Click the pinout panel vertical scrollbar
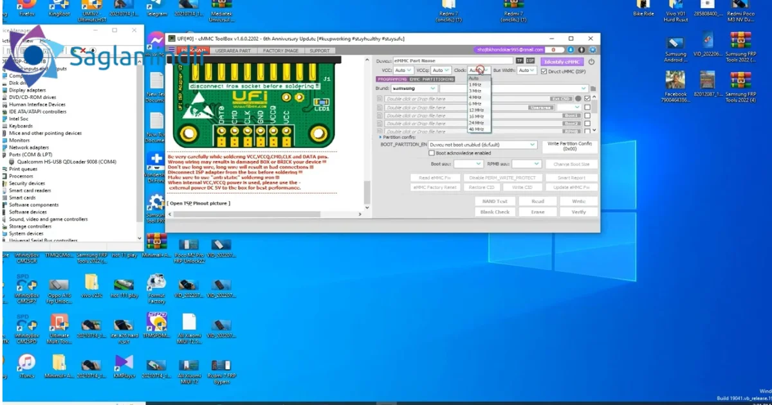Viewport: 772px width, 405px height. [367, 192]
